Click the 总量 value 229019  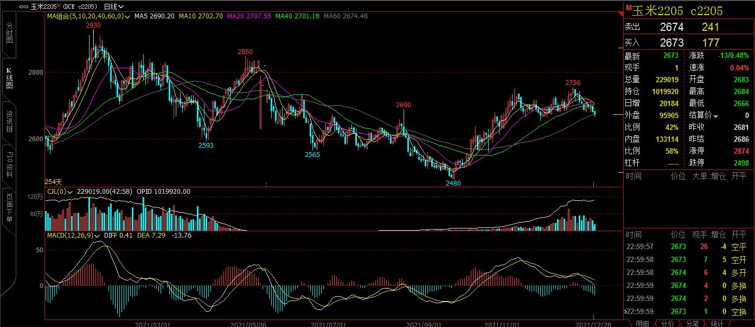click(668, 80)
